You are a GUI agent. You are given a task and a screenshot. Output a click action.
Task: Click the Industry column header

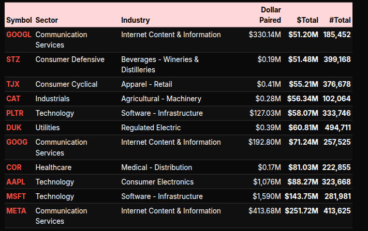tap(135, 20)
